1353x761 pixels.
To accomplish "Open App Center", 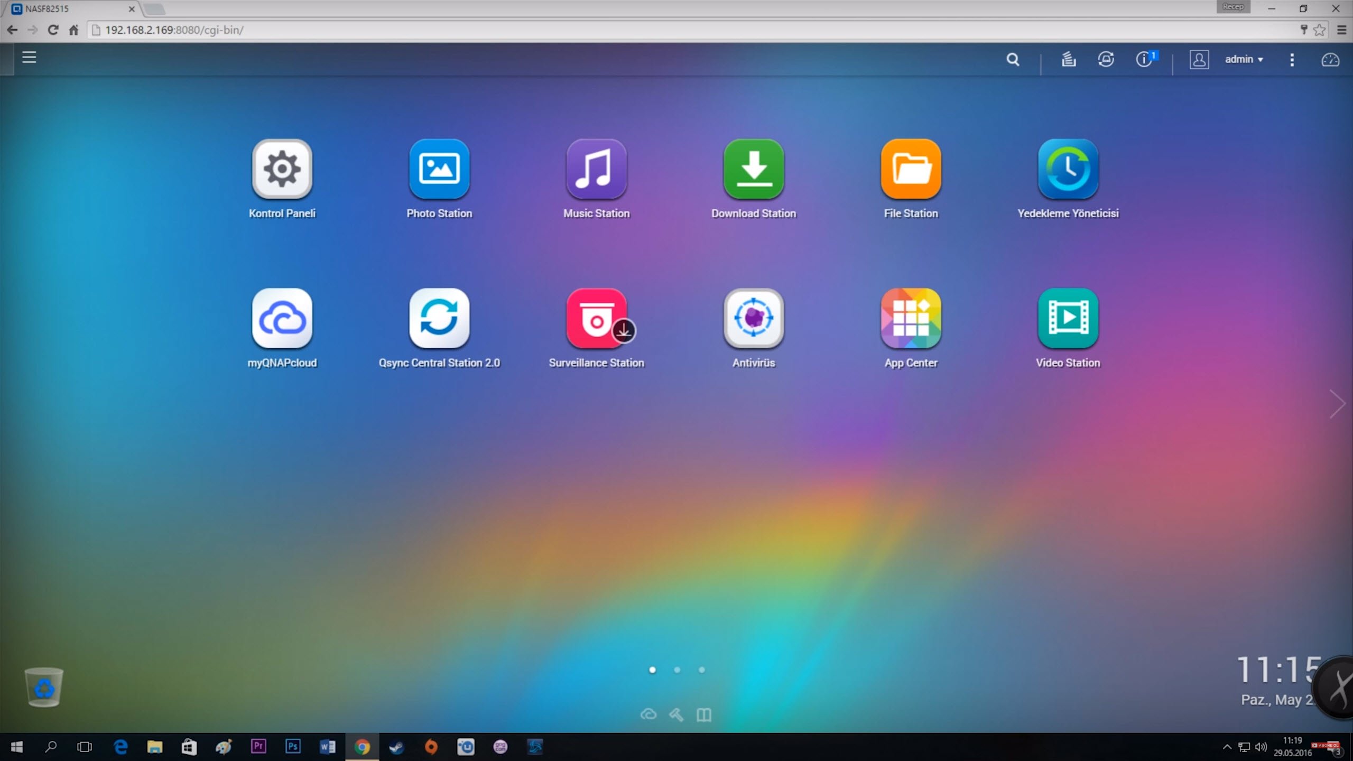I will click(911, 318).
